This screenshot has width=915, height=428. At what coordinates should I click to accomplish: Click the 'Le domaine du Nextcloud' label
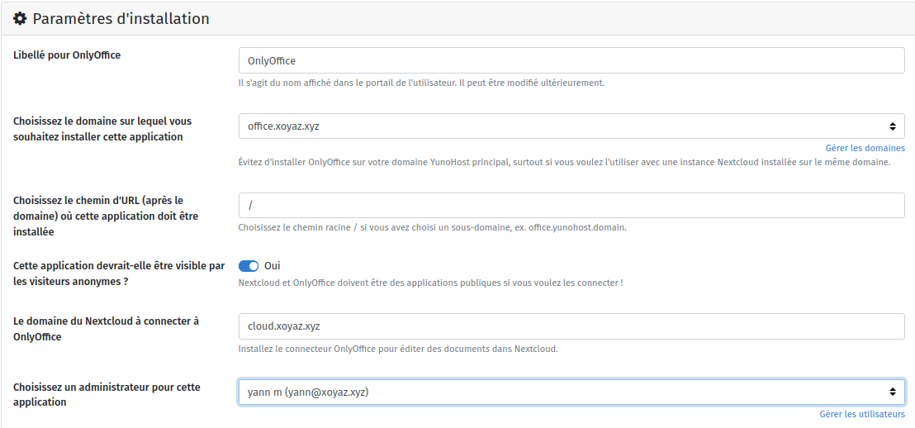click(106, 328)
